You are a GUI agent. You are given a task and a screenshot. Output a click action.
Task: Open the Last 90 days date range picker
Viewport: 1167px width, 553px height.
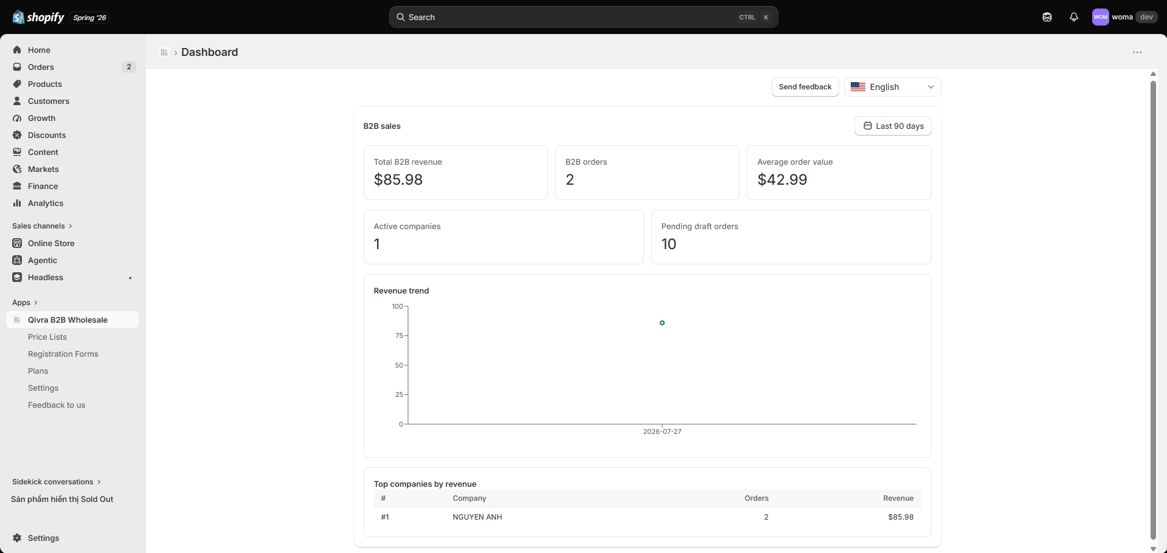point(893,126)
